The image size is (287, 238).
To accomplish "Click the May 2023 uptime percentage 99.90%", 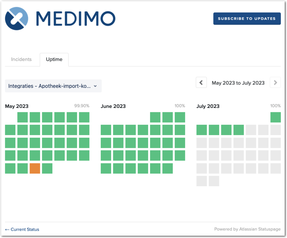I will pyautogui.click(x=82, y=106).
